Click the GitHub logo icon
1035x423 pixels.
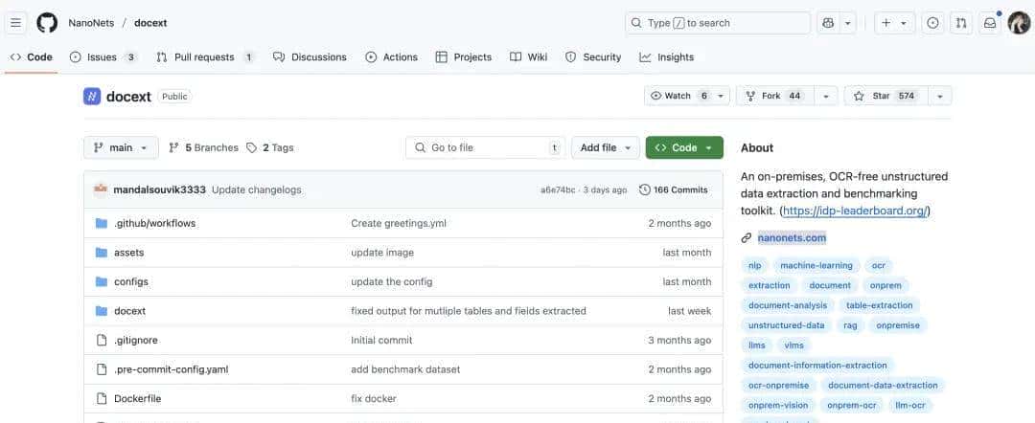[47, 23]
